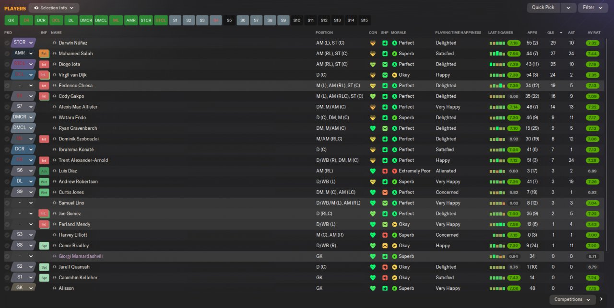Select the S15 substitute chip
This screenshot has width=614, height=308.
(365, 20)
